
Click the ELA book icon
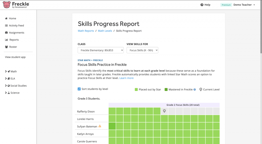[x=9, y=79]
